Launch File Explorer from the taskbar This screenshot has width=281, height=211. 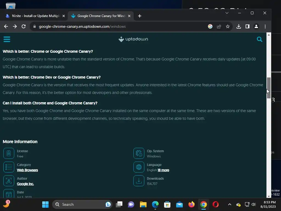pos(143,204)
